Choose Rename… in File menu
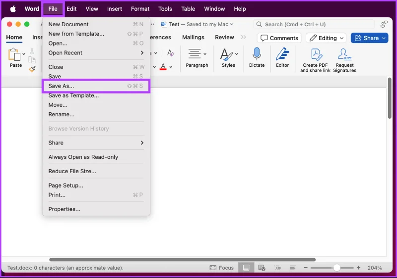Image resolution: width=397 pixels, height=278 pixels. click(x=96, y=114)
